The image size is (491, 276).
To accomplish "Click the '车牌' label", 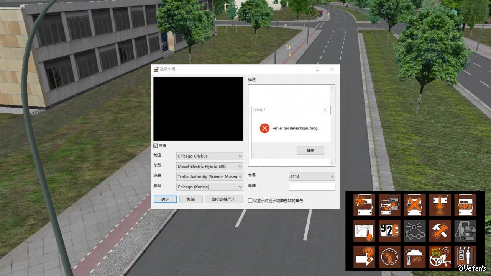I will point(252,186).
